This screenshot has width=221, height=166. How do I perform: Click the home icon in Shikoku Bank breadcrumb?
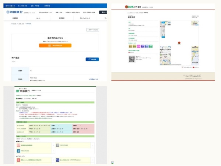[12, 24]
